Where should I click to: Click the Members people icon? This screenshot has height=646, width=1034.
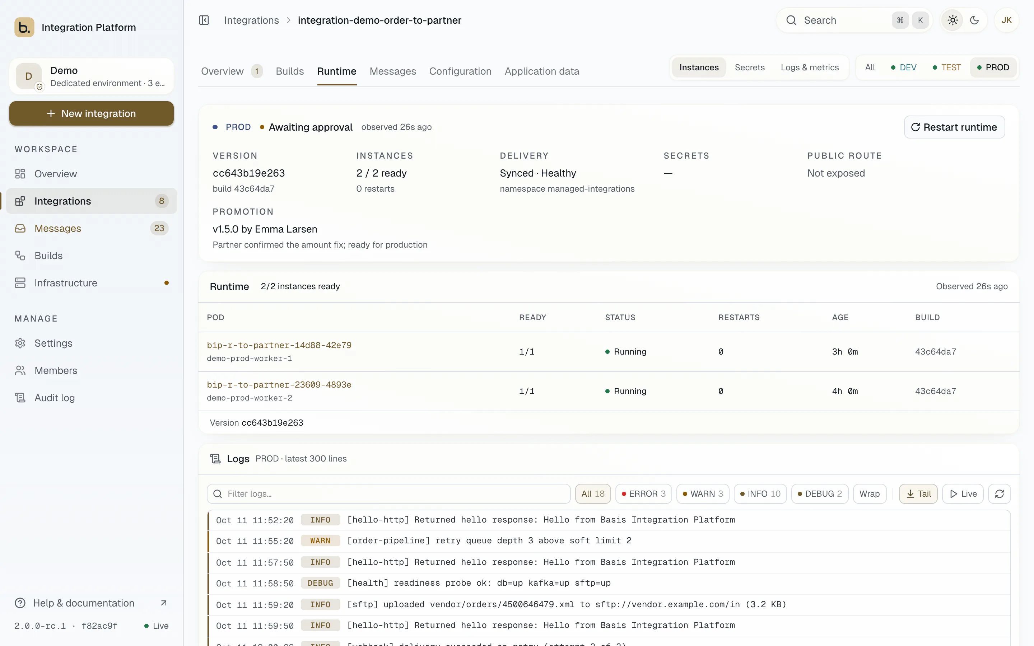pos(20,370)
